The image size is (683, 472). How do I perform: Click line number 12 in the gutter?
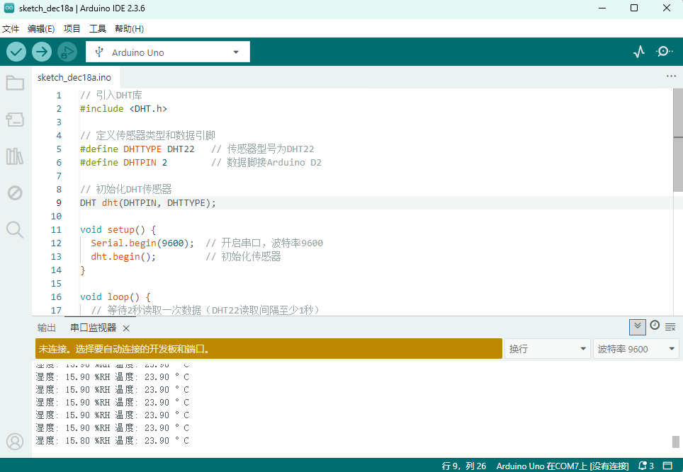tap(56, 243)
